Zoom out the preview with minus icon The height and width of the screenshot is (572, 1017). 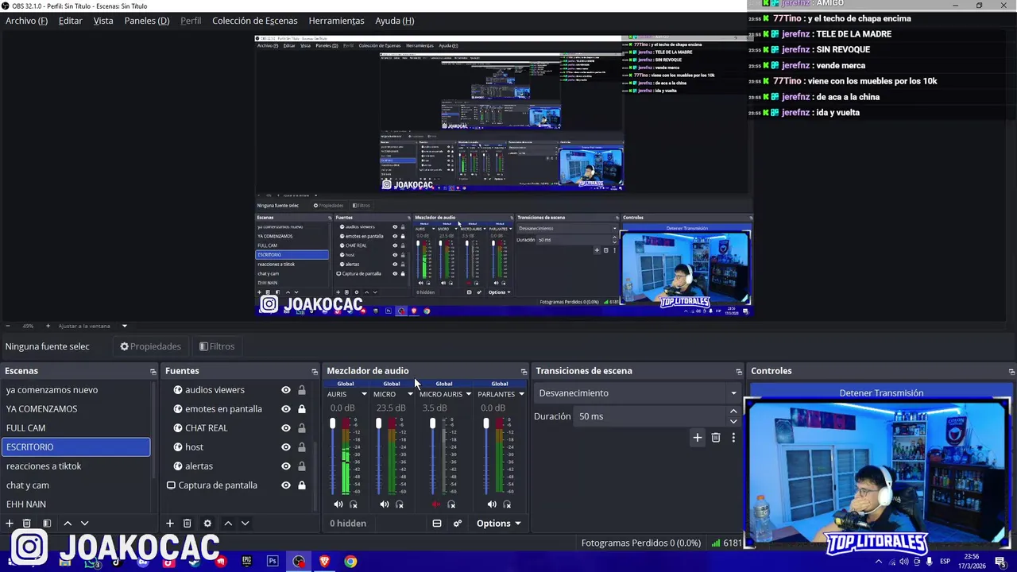(x=8, y=326)
